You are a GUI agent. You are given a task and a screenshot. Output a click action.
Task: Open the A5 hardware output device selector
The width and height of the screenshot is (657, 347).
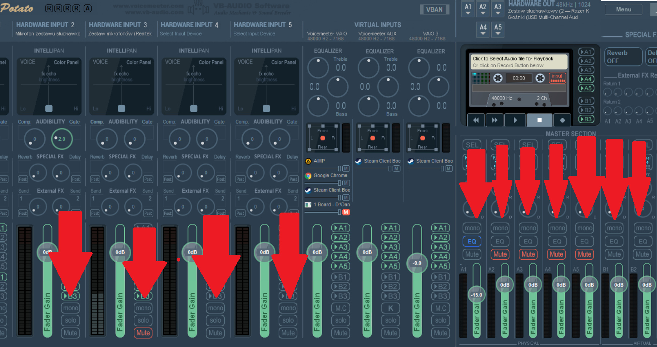(498, 29)
